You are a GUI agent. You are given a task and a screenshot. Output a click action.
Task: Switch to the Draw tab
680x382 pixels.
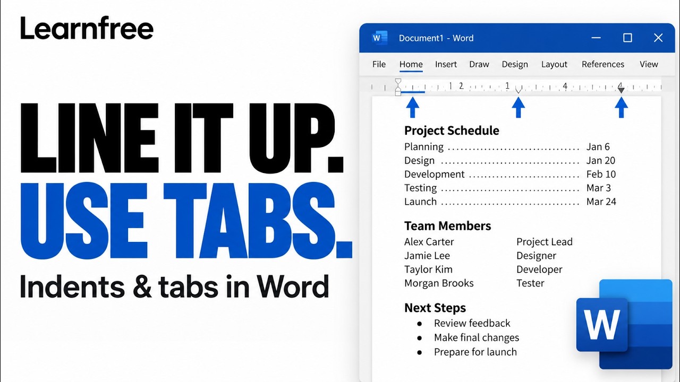click(x=479, y=64)
